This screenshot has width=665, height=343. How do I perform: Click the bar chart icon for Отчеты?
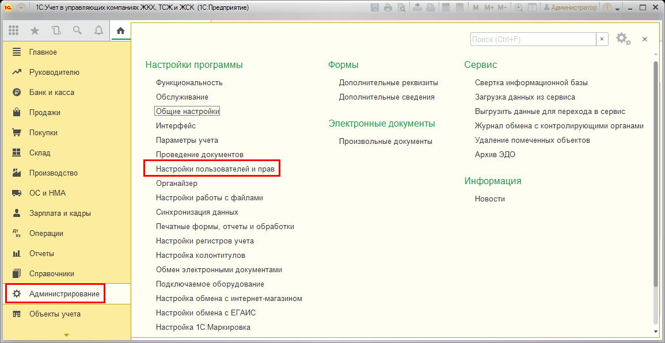17,254
